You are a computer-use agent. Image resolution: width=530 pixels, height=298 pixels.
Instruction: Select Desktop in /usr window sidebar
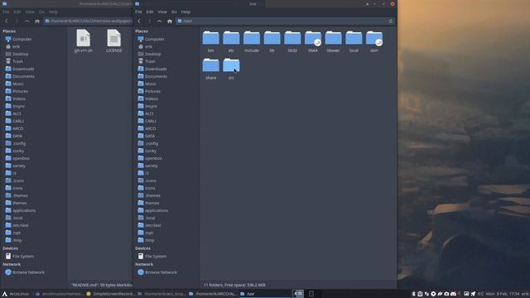coord(149,54)
